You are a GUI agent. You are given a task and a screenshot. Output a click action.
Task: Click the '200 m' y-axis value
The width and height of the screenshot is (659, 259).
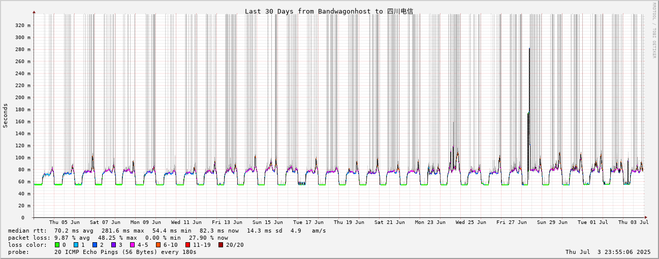tap(22, 98)
